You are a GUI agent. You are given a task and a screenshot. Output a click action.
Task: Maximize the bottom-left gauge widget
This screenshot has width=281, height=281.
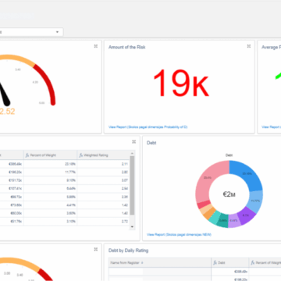[x=96, y=249]
